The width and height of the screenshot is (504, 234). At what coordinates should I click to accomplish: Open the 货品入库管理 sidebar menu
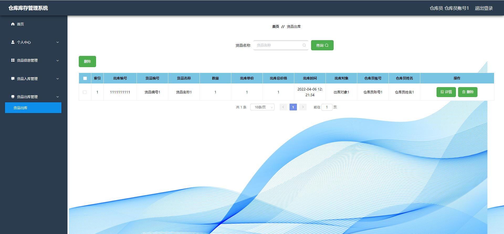(33, 79)
